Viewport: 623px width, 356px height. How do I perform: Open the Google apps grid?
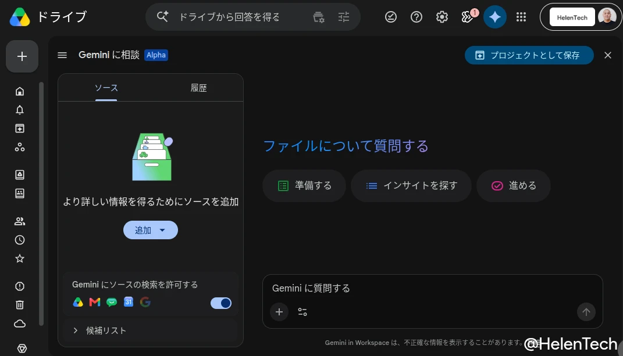click(521, 17)
